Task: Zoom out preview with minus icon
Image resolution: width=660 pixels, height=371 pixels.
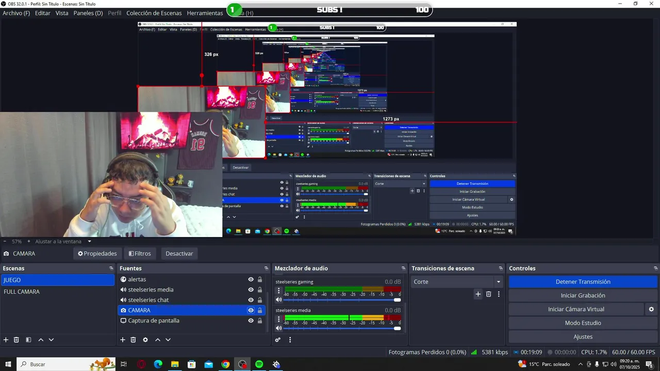Action: pyautogui.click(x=5, y=241)
